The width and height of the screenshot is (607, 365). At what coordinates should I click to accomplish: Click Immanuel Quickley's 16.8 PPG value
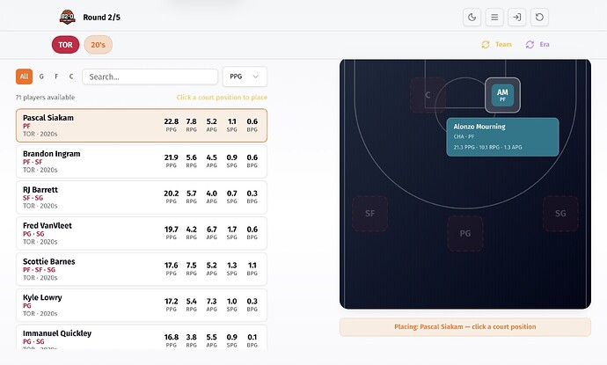172,338
